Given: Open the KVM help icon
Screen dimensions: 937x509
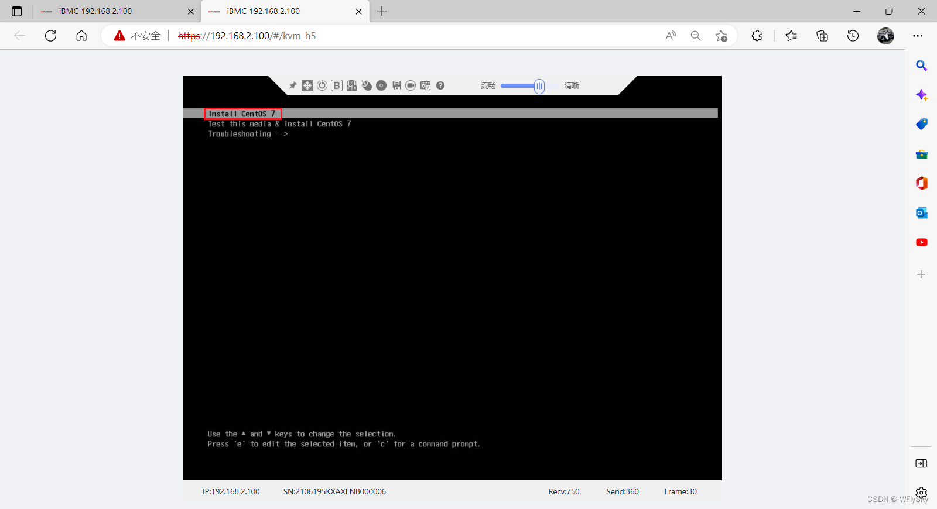Looking at the screenshot, I should pyautogui.click(x=440, y=85).
